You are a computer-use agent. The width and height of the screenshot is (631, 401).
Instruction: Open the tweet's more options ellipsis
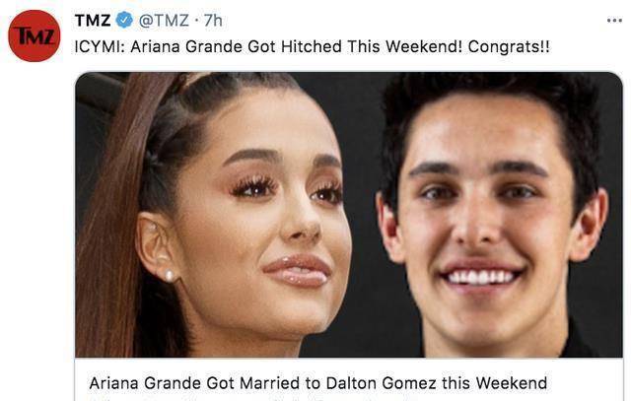614,21
